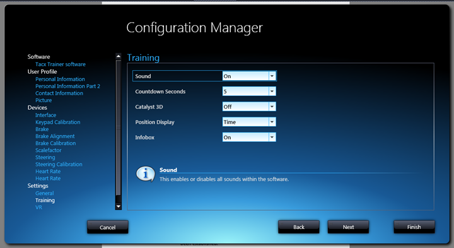
Task: Open the VR settings page
Action: coord(39,208)
